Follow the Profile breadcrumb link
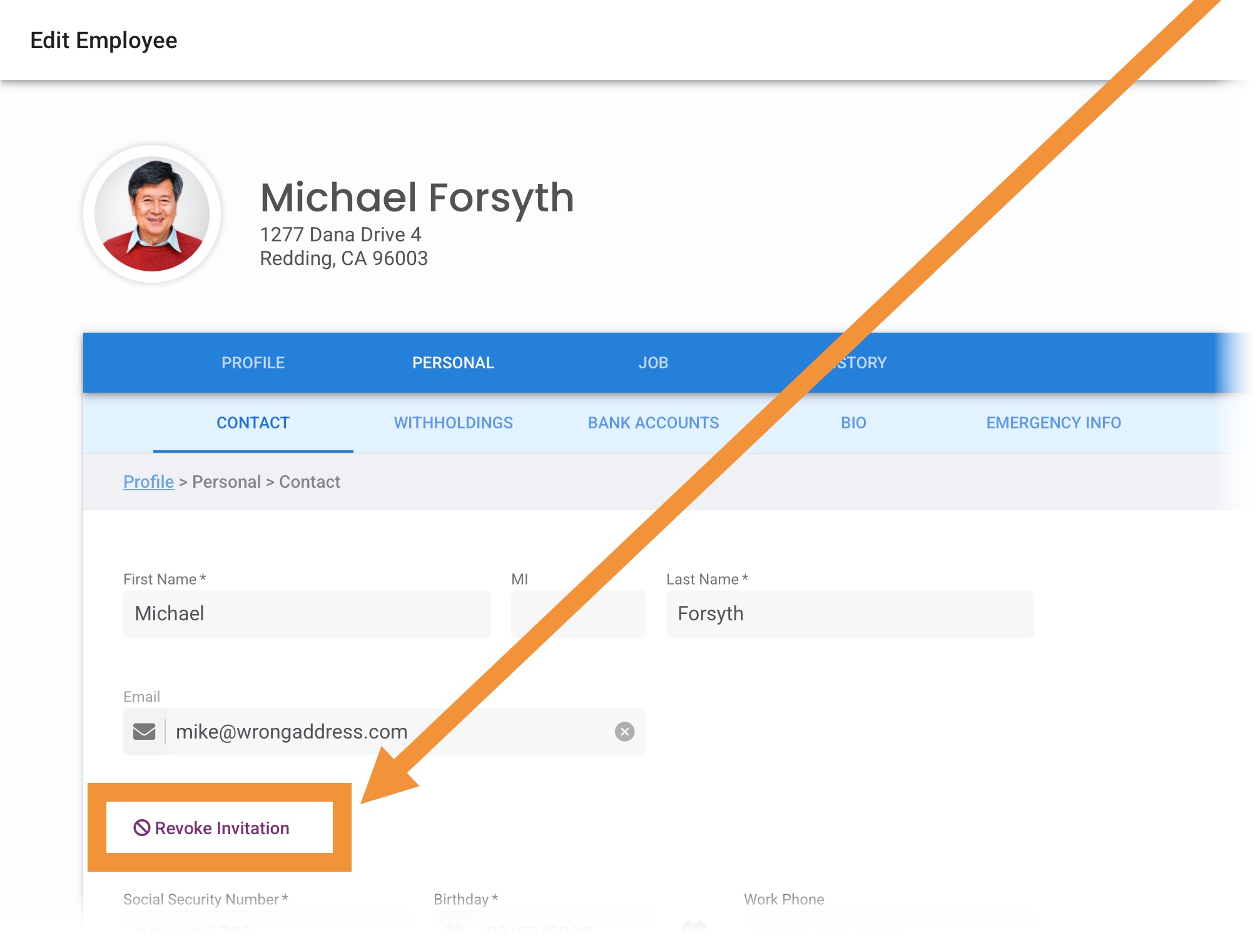This screenshot has height=938, width=1260. pos(148,482)
